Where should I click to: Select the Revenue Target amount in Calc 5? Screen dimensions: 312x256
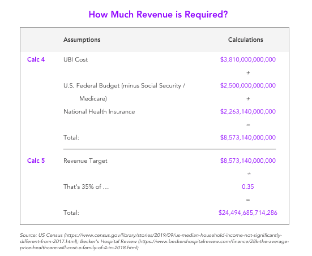click(x=248, y=160)
